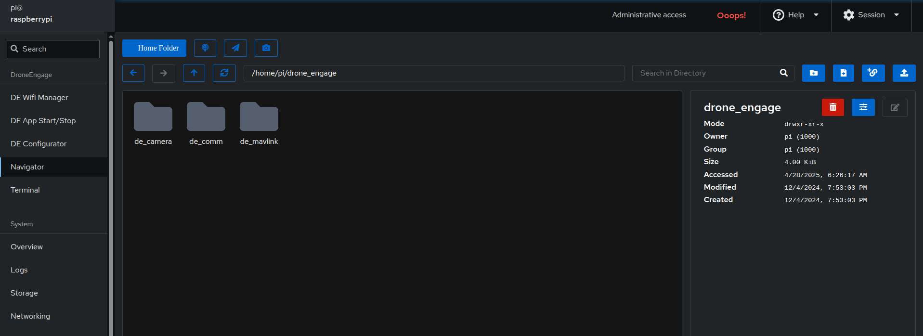Click the sidebar vertical scrollbar
Viewport: 923px width, 336px height.
[111, 188]
